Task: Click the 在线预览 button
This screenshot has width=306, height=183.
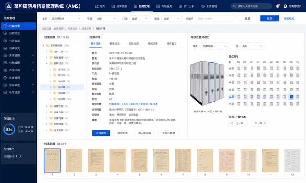Action: (x=101, y=133)
